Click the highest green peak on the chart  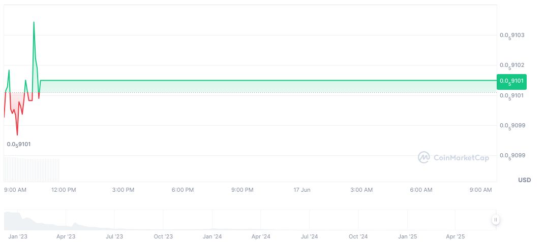pyautogui.click(x=34, y=23)
